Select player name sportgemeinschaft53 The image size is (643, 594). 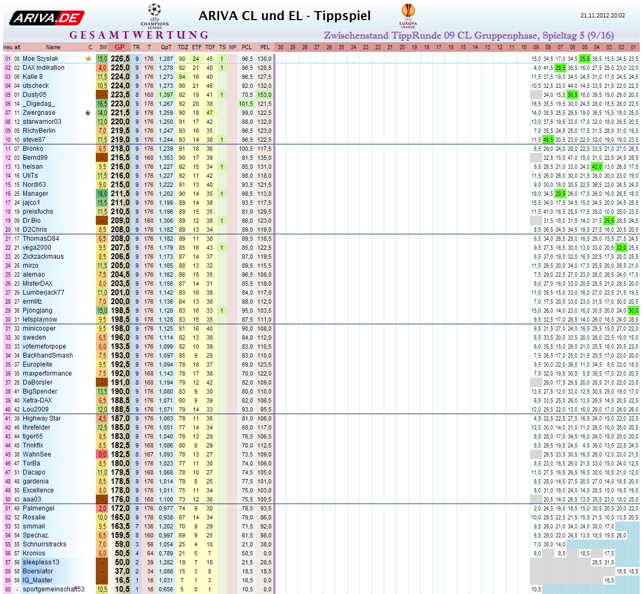pos(53,589)
